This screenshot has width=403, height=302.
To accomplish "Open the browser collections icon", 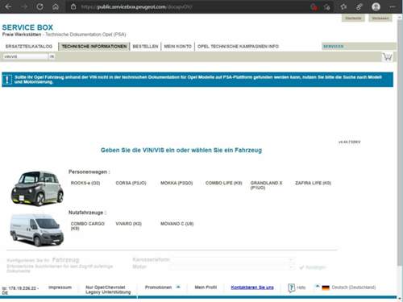I will (359, 6).
